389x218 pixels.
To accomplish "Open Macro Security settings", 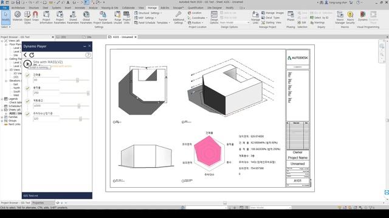I will pyautogui.click(x=350, y=18).
